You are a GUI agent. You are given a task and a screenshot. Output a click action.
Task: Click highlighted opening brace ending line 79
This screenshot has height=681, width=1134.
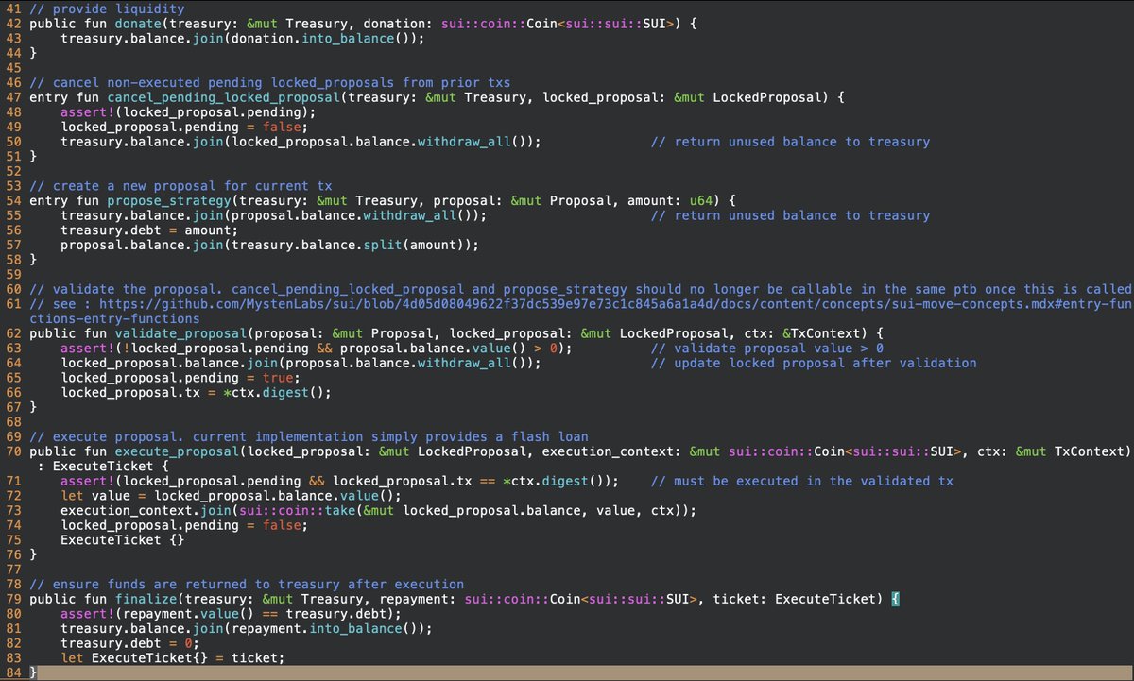coord(896,599)
